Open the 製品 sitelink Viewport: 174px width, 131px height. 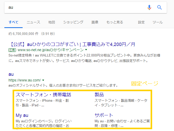pyautogui.click(x=99, y=95)
